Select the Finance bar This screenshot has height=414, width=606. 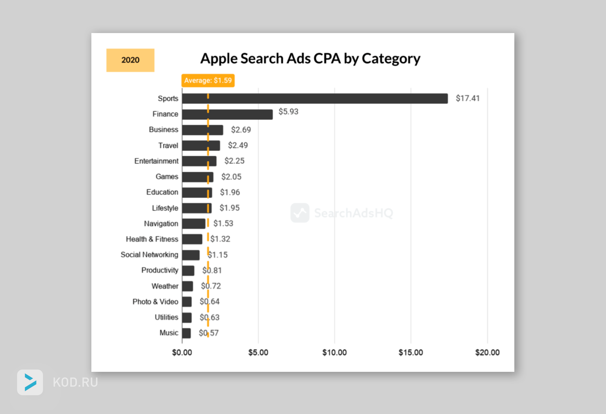(227, 114)
